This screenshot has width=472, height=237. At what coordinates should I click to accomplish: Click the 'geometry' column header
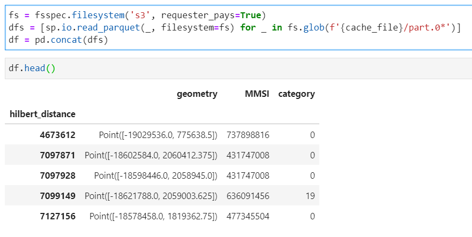[x=197, y=94]
